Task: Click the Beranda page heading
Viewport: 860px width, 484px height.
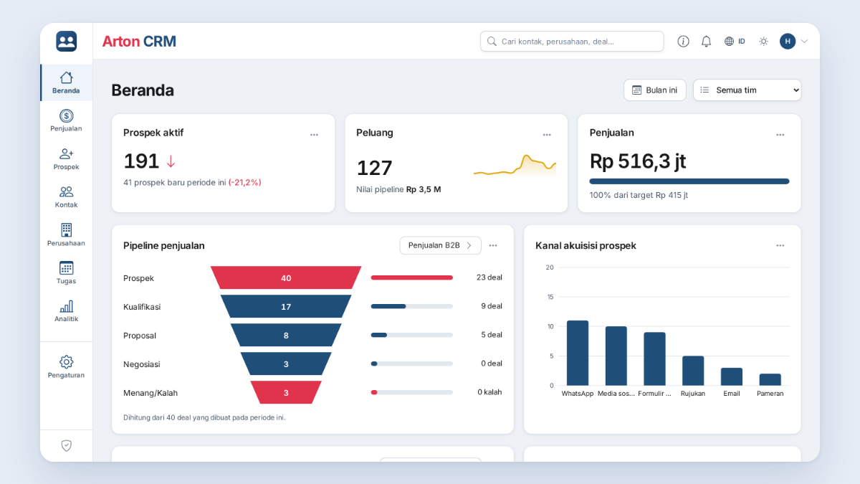Action: [x=143, y=90]
